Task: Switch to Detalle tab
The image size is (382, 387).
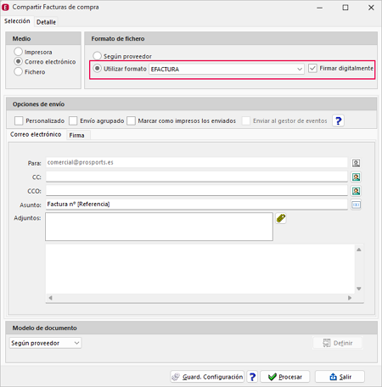Action: tap(46, 22)
